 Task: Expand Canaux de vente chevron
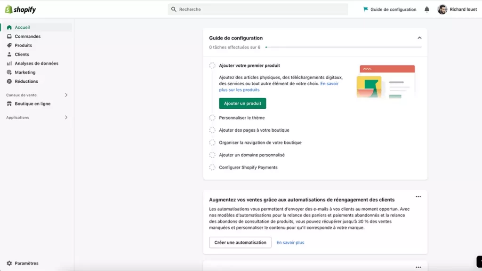click(66, 95)
